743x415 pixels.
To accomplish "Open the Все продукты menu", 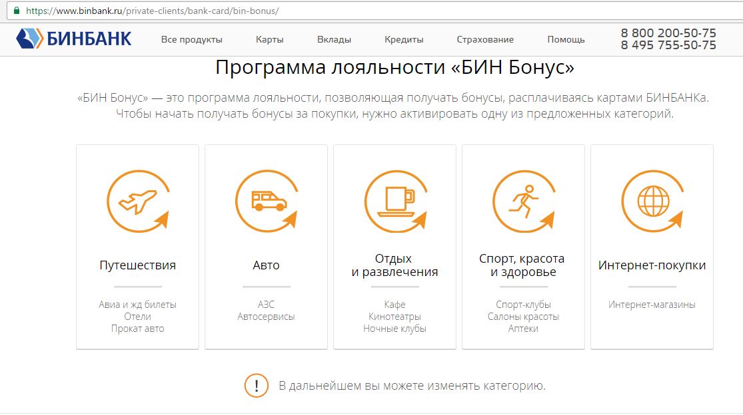I will 192,39.
